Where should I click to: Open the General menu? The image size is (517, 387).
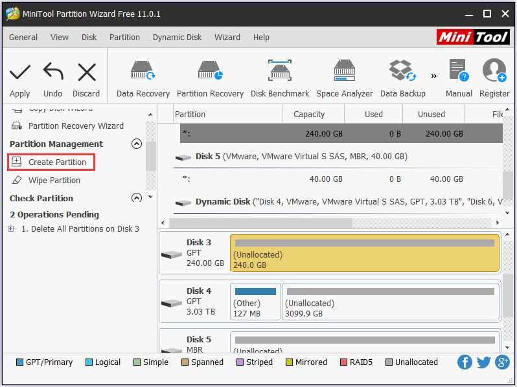pyautogui.click(x=23, y=38)
